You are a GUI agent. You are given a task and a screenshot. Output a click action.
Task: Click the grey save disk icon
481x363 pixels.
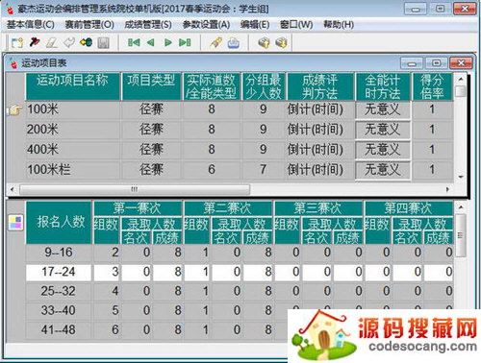(103, 42)
